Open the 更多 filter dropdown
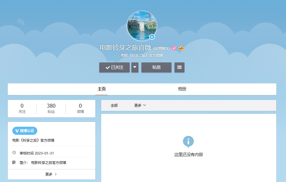Image resolution: width=286 pixels, height=182 pixels. pos(140,105)
